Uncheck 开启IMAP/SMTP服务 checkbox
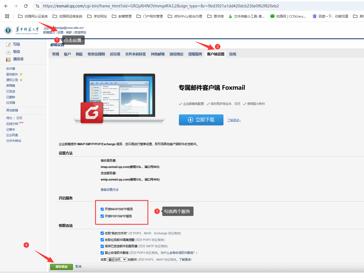This screenshot has width=364, height=273. point(102,209)
